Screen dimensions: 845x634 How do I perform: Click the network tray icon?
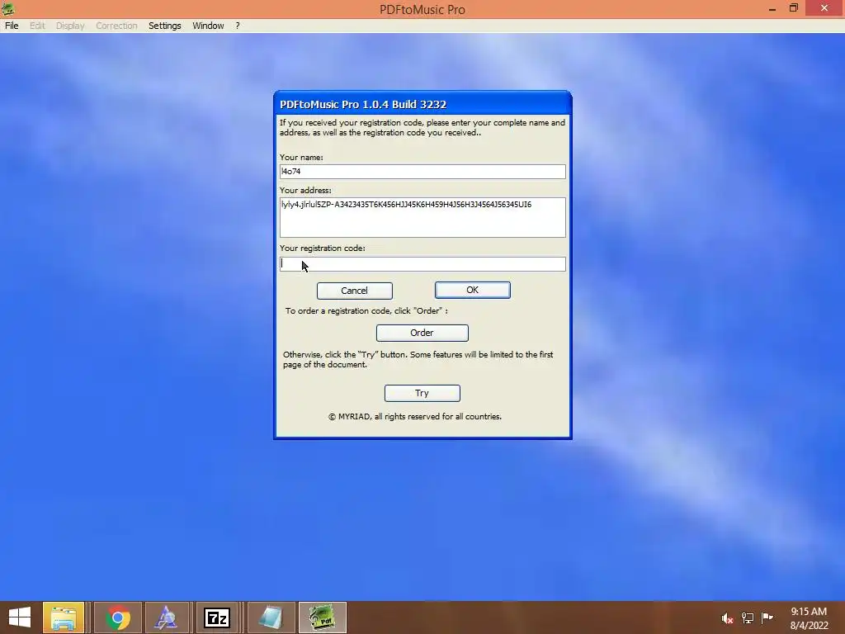pyautogui.click(x=748, y=618)
